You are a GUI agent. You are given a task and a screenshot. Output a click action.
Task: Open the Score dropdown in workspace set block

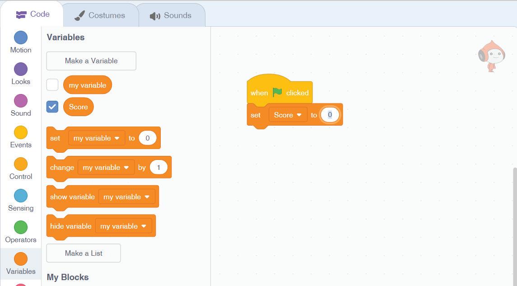[x=288, y=115]
